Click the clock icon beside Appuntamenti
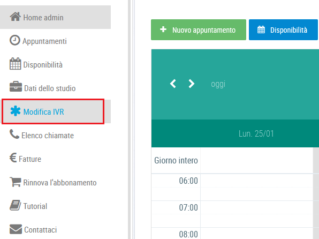The image size is (319, 239). pos(15,40)
